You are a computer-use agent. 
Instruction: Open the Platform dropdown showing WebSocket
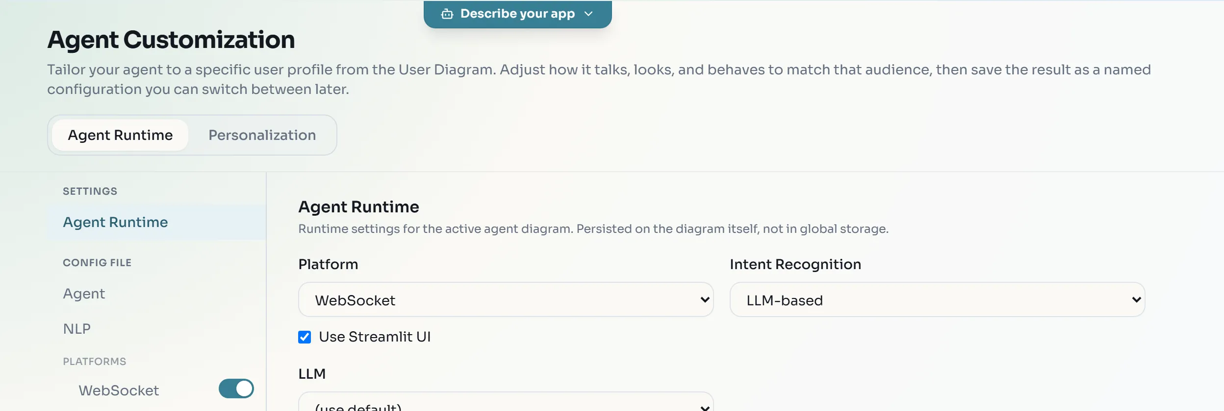click(506, 299)
